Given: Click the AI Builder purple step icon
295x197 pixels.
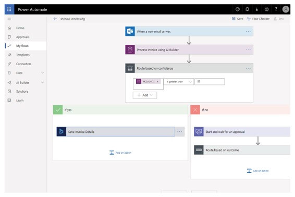Looking at the screenshot, I should (130, 50).
